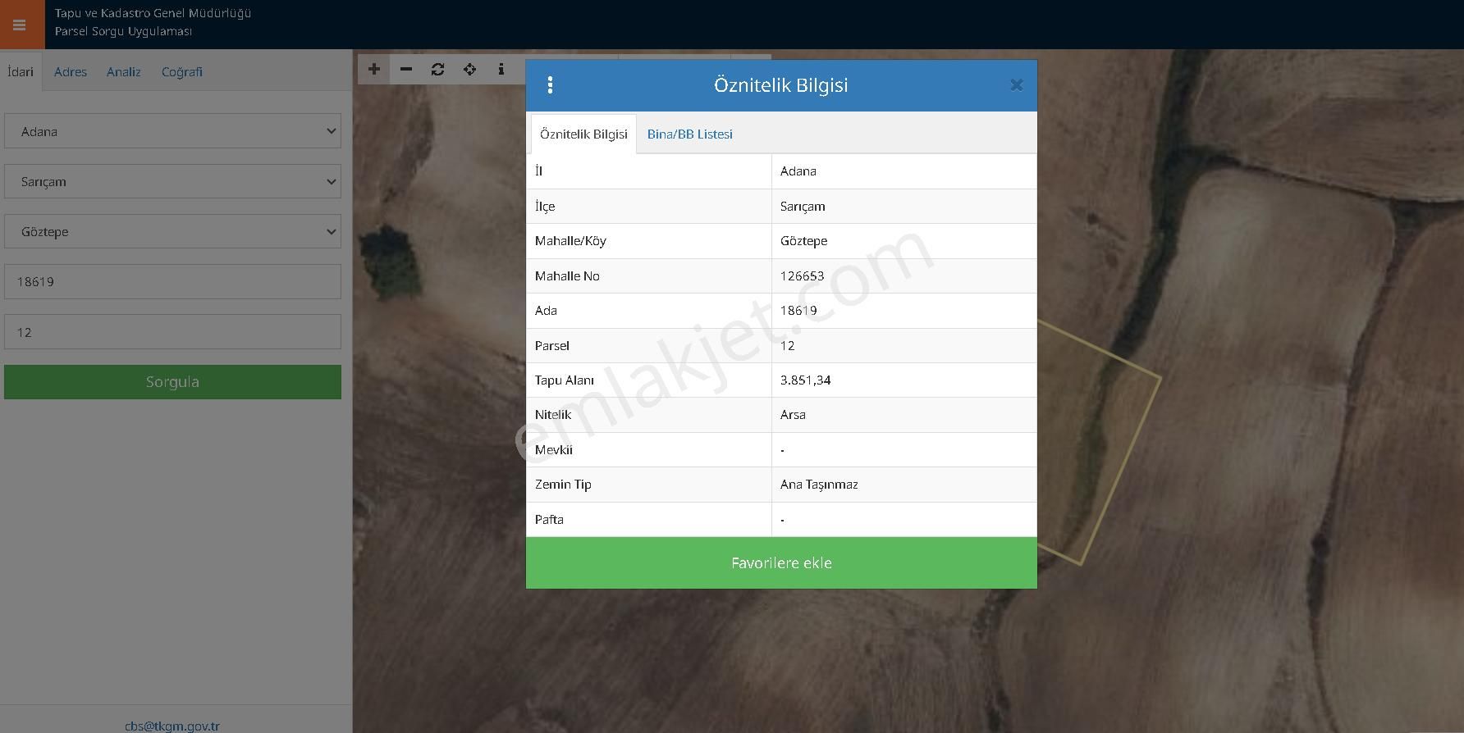Focus the Parsel field containing 12
Viewport: 1464px width, 733px height.
coord(172,332)
